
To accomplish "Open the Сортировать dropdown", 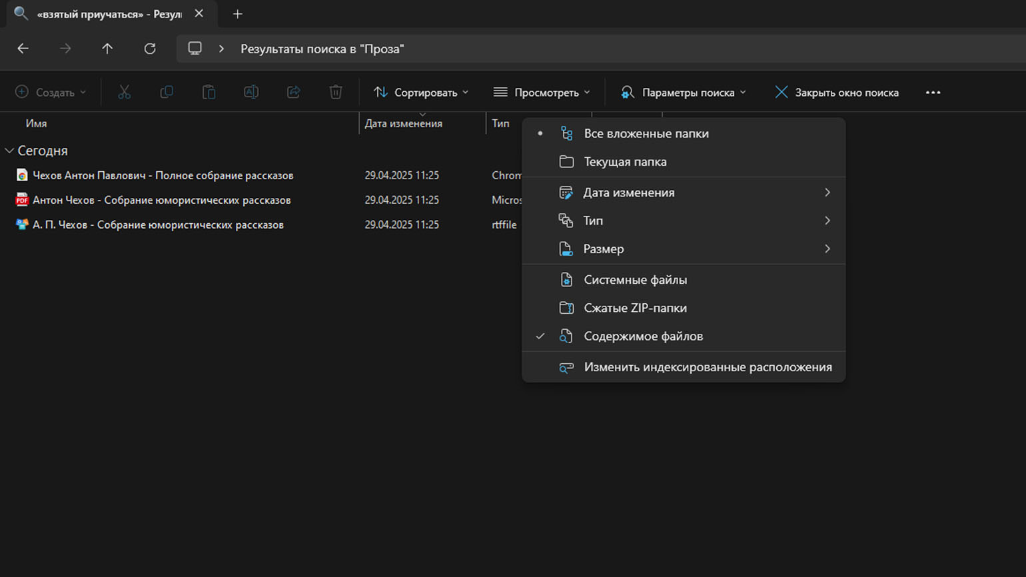I will [421, 93].
